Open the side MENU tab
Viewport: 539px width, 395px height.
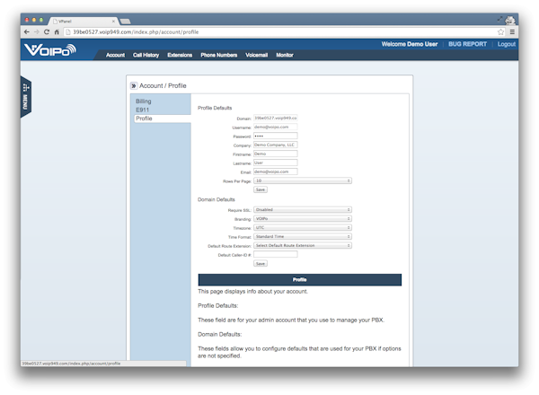tap(26, 97)
